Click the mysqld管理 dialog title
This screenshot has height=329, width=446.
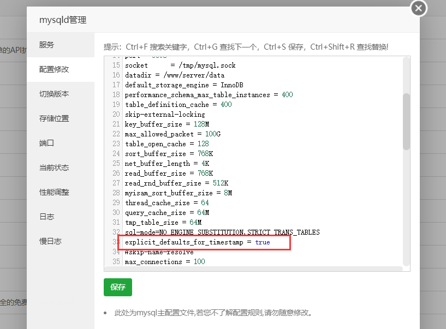pyautogui.click(x=63, y=20)
